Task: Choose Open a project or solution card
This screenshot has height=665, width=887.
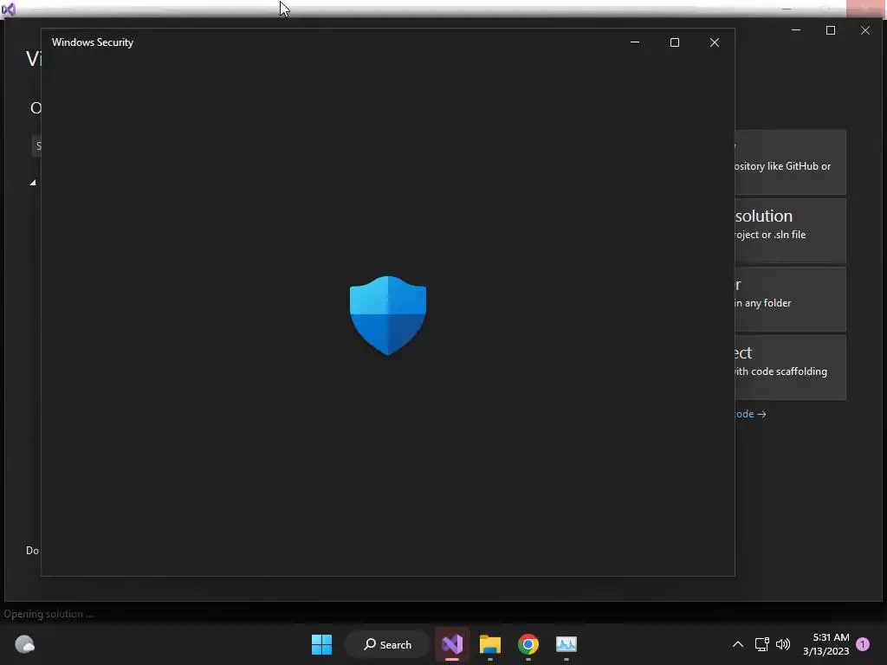Action: click(790, 230)
